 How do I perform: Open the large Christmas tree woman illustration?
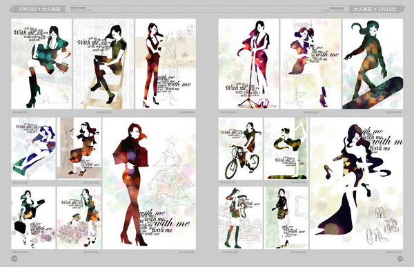[x=149, y=183]
